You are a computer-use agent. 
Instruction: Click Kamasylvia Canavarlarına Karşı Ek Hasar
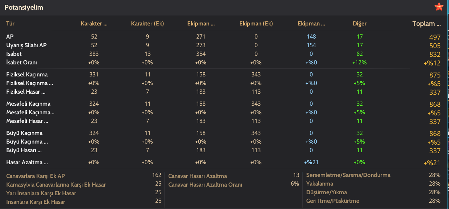coord(56,185)
